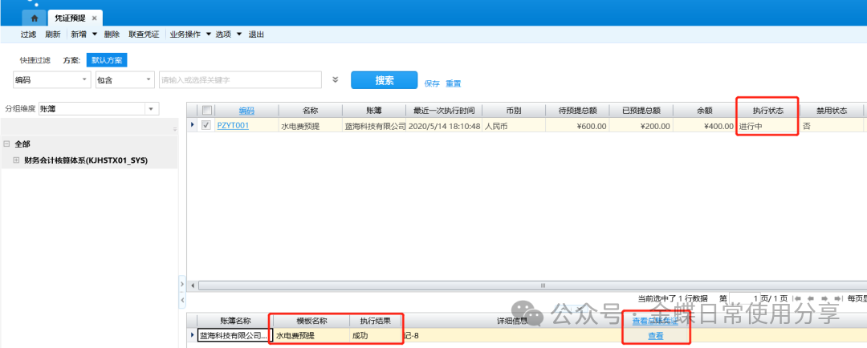Click 联查凭证 in the toolbar

pos(144,34)
